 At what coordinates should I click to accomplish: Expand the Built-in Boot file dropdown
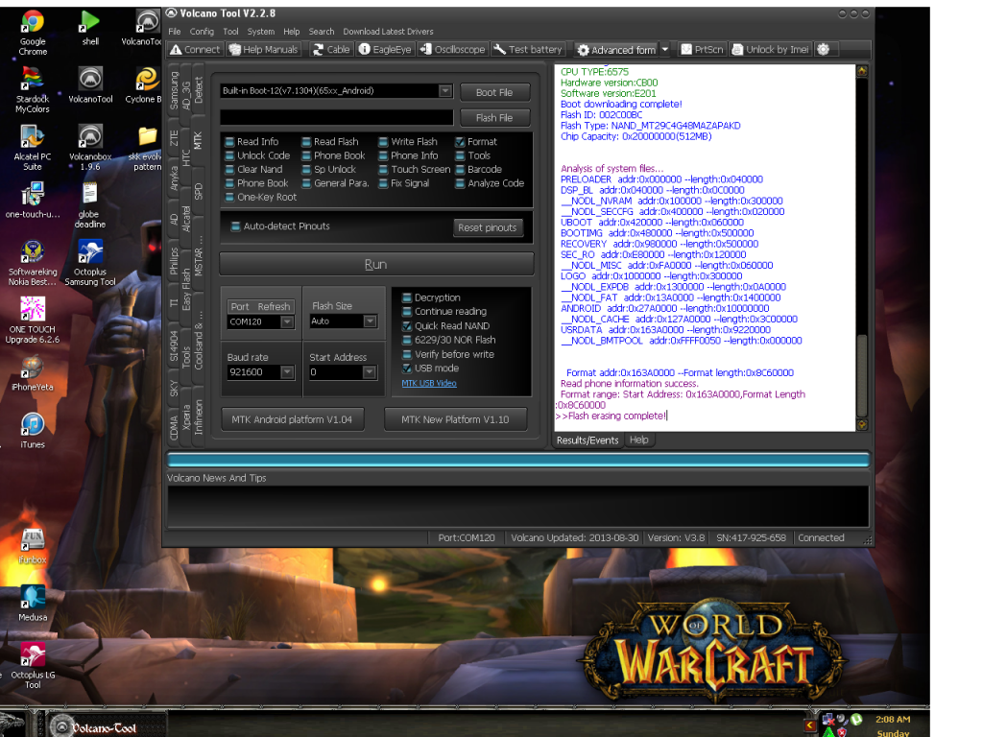[x=445, y=91]
